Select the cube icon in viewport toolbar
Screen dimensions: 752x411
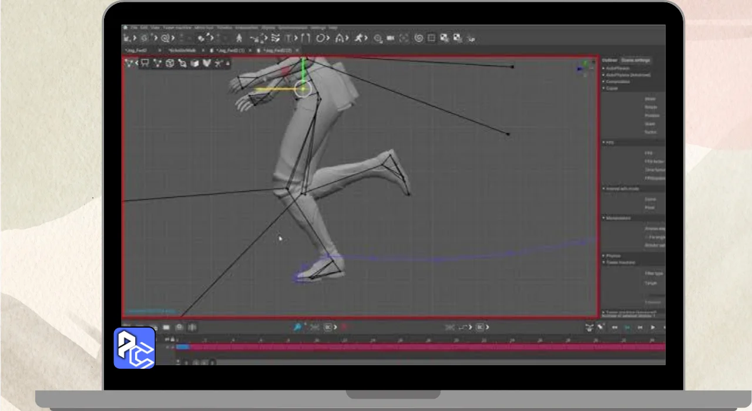(170, 63)
